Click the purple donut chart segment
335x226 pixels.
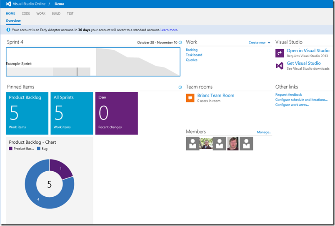coord(60,169)
